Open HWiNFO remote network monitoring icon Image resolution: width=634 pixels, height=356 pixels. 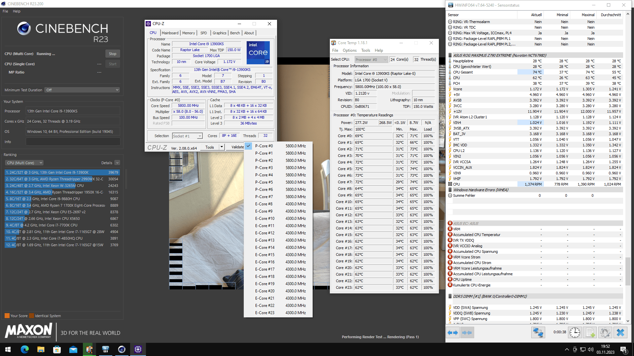(x=538, y=333)
